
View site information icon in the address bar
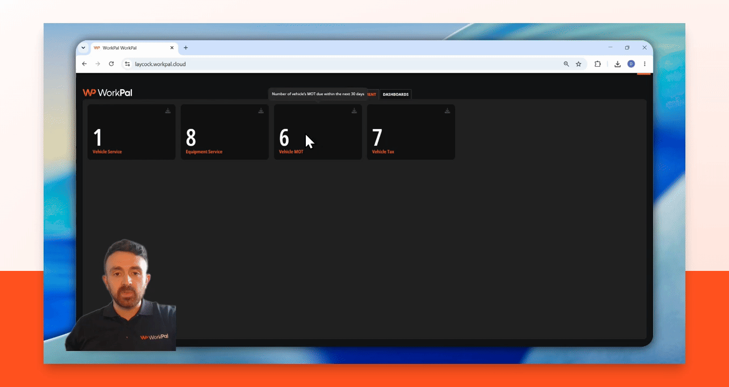(x=128, y=64)
